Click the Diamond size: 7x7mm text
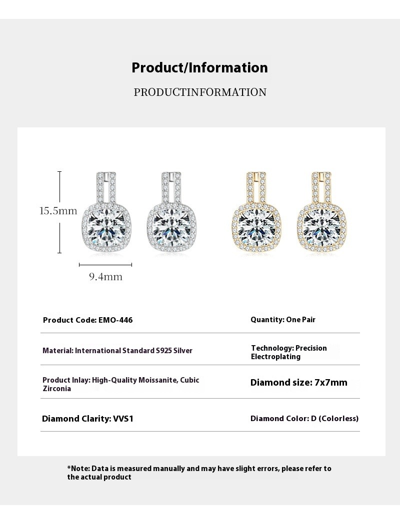 click(298, 383)
